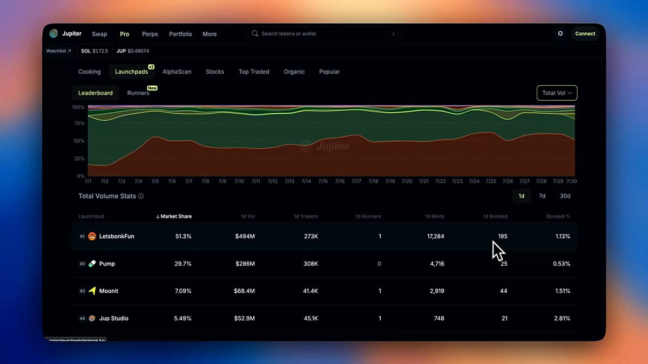The image size is (648, 364).
Task: Click the search magnifier icon
Action: pyautogui.click(x=255, y=33)
